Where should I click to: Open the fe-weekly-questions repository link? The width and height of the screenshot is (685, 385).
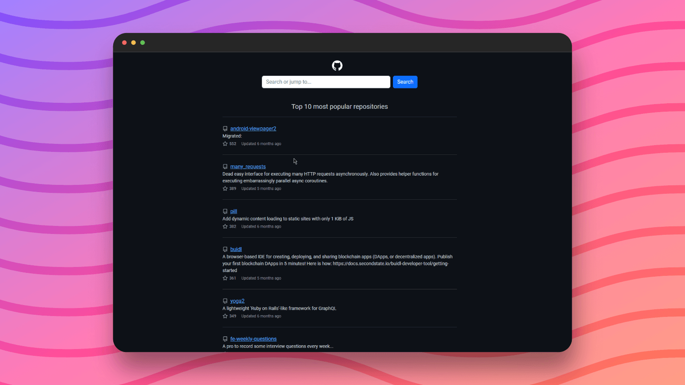pos(253,339)
